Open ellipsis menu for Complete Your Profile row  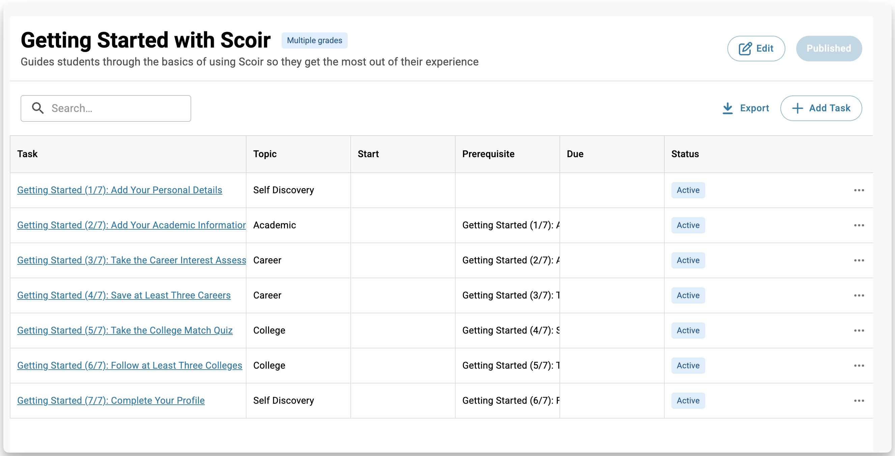tap(859, 401)
